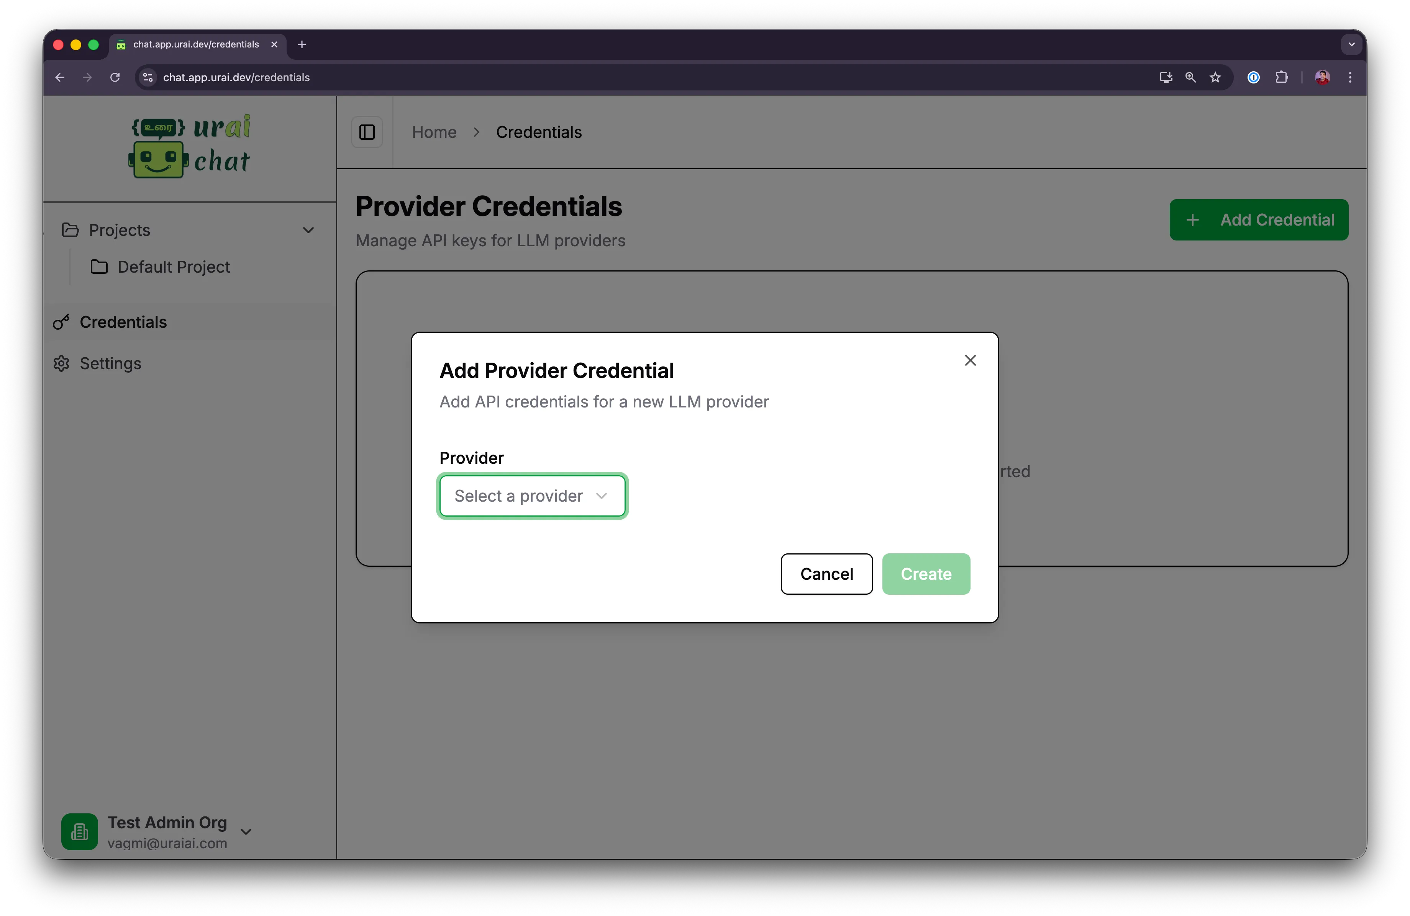Click vagmi@uraiai.com email text
Screen dimensions: 1410x916
(x=167, y=843)
